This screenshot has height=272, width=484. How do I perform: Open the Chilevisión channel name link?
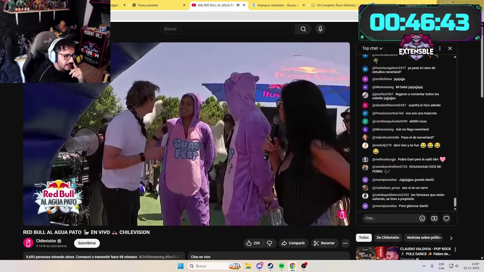(46, 241)
